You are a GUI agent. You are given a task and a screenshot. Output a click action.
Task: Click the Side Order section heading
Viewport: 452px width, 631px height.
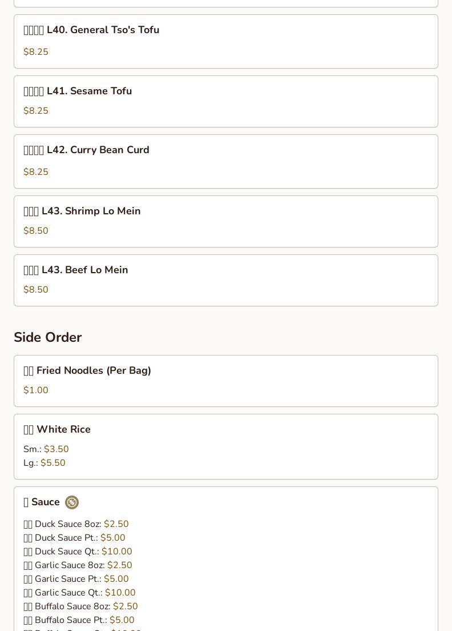(48, 337)
